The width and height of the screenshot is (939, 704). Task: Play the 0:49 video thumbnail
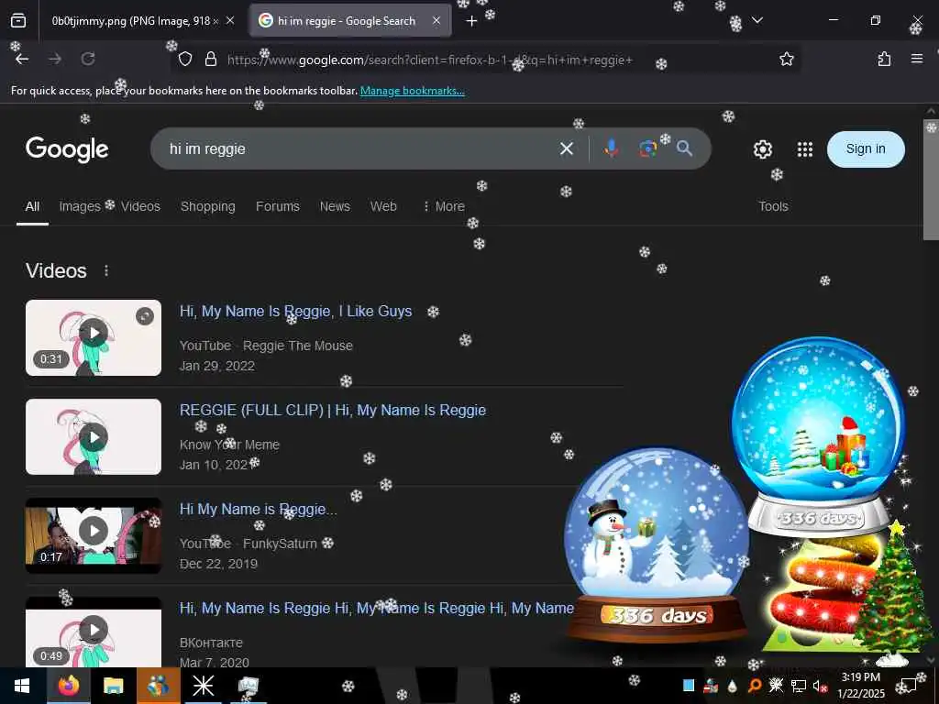click(94, 632)
